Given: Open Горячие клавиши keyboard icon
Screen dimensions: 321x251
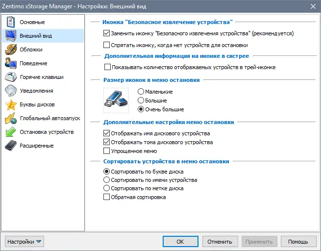Looking at the screenshot, I should [x=10, y=77].
